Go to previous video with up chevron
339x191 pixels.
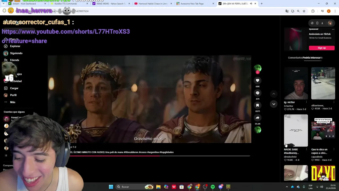point(274,94)
